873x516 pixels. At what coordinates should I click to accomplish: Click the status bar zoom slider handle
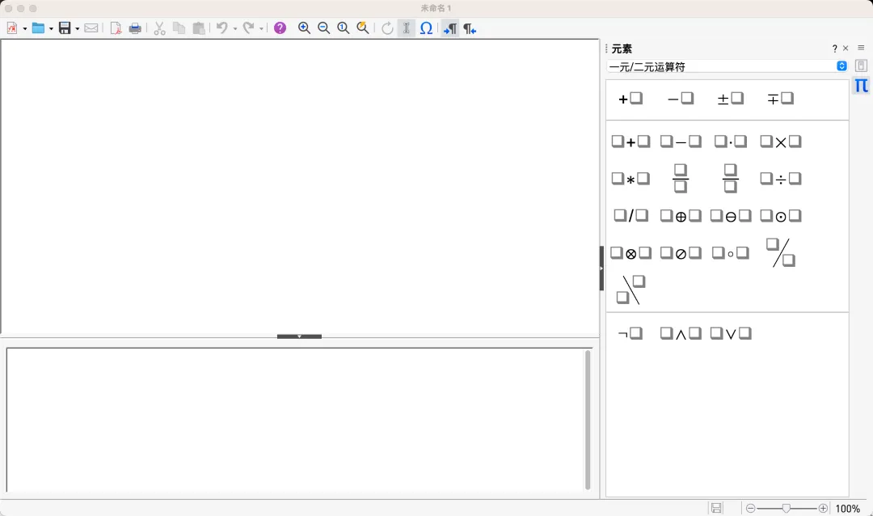pyautogui.click(x=786, y=508)
